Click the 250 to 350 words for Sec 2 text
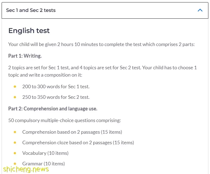The width and height of the screenshot is (210, 174). point(56,97)
